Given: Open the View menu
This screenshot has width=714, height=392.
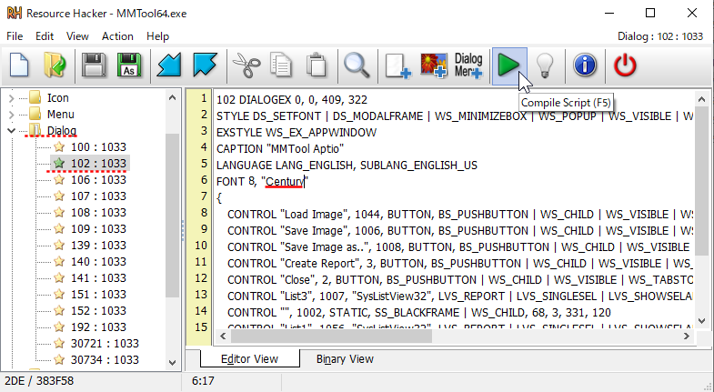Looking at the screenshot, I should [x=77, y=36].
